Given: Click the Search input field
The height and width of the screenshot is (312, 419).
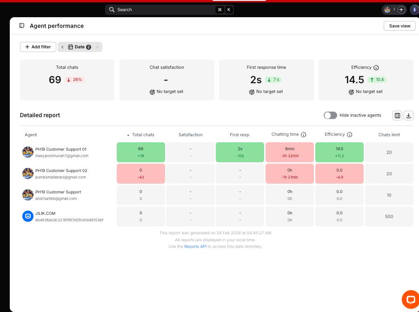Looking at the screenshot, I should coord(169,10).
